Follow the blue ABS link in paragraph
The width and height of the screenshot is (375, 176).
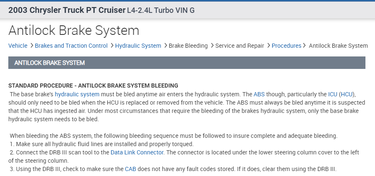tap(259, 94)
